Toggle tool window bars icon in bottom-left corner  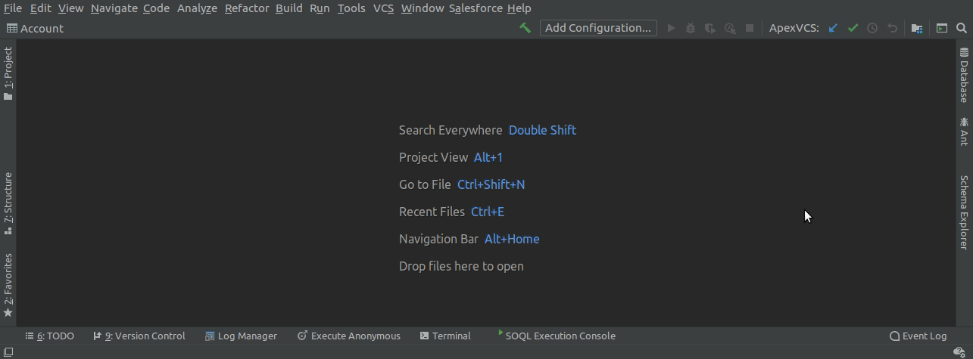coord(8,352)
